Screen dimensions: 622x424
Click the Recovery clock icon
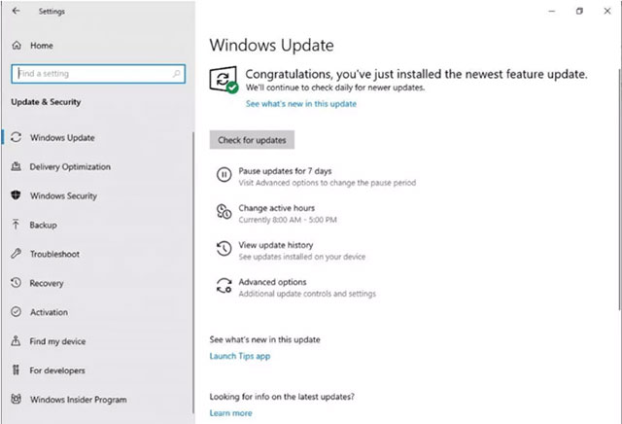click(x=16, y=283)
